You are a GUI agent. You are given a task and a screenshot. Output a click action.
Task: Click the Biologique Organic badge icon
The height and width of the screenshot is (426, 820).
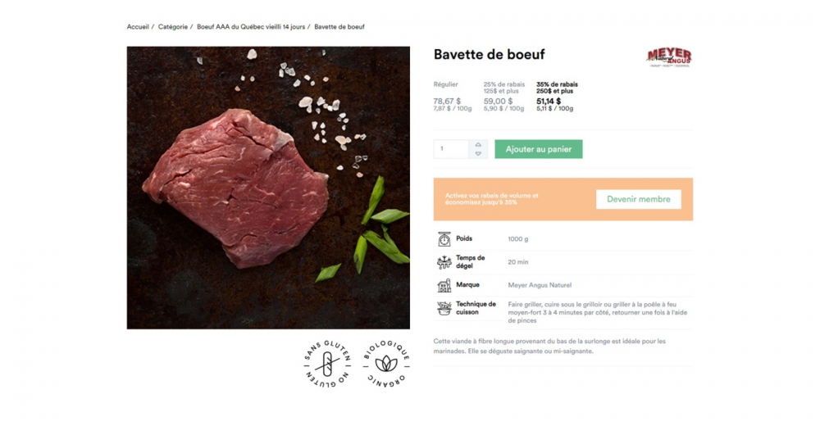(x=386, y=363)
